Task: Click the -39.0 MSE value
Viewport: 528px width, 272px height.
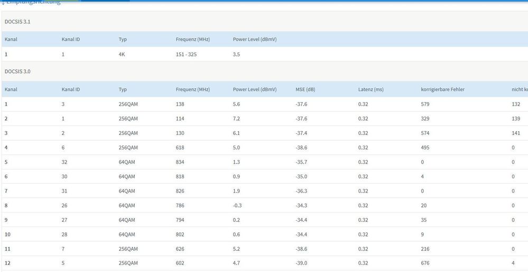Action: pos(301,263)
